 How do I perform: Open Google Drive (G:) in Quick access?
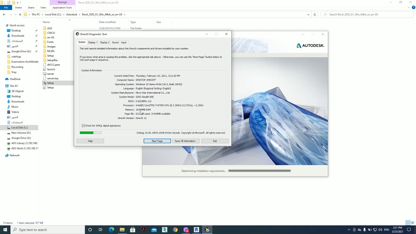click(x=21, y=51)
